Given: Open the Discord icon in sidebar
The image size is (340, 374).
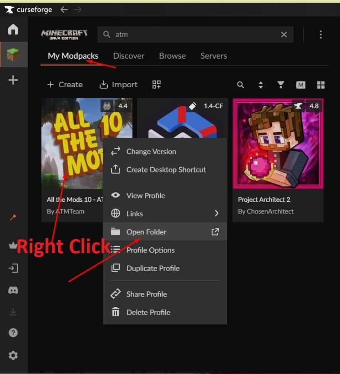Looking at the screenshot, I should pos(13,290).
